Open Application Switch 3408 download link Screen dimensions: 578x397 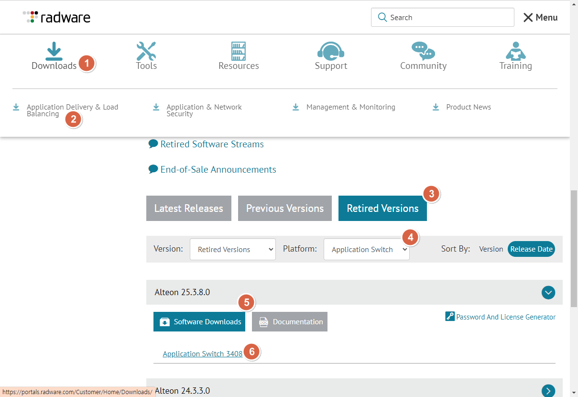(x=203, y=354)
